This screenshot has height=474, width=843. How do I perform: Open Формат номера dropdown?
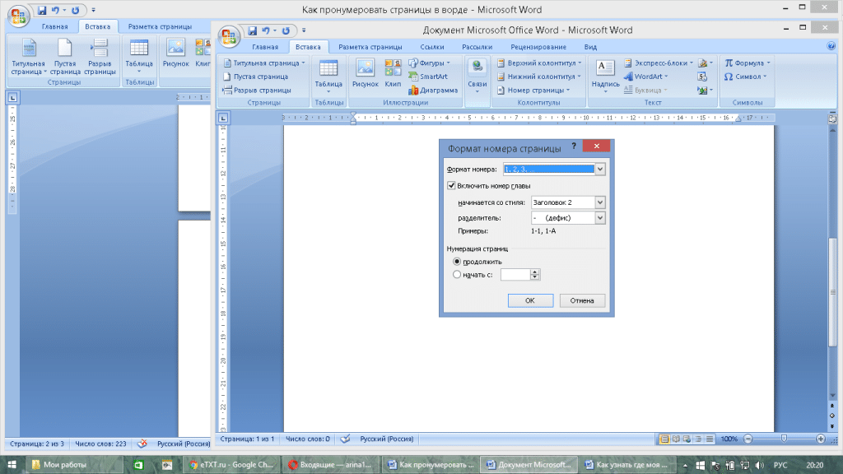(x=600, y=170)
